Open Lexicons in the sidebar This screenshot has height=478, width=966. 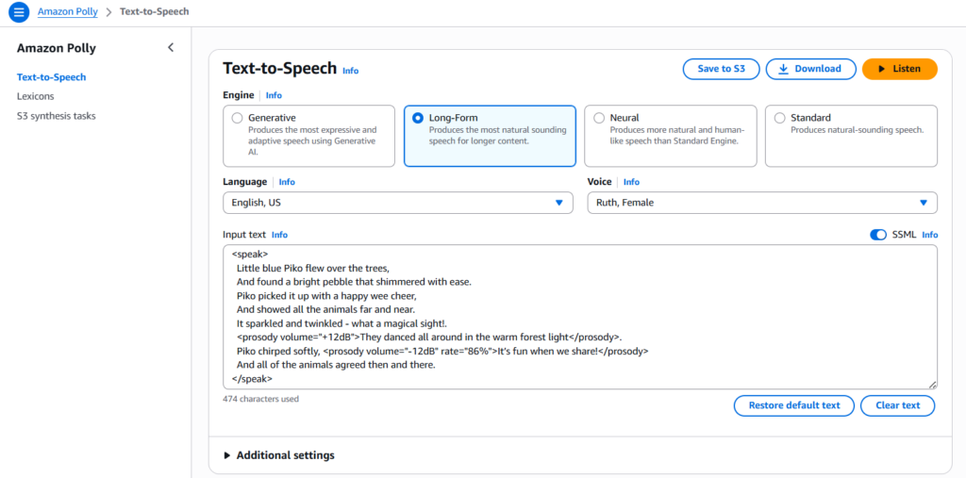[x=35, y=96]
